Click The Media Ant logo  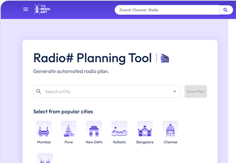pos(42,9)
